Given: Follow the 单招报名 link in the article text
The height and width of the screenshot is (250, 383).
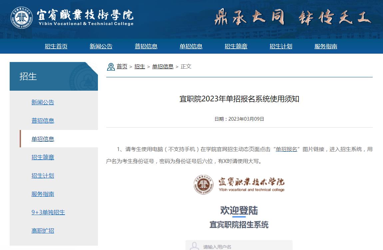Looking at the screenshot, I should 286,149.
